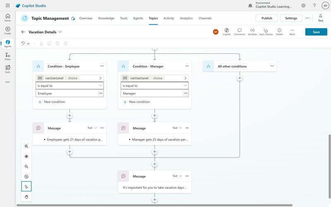Open 'is equal to' dropdown in Employee condition

click(x=70, y=86)
